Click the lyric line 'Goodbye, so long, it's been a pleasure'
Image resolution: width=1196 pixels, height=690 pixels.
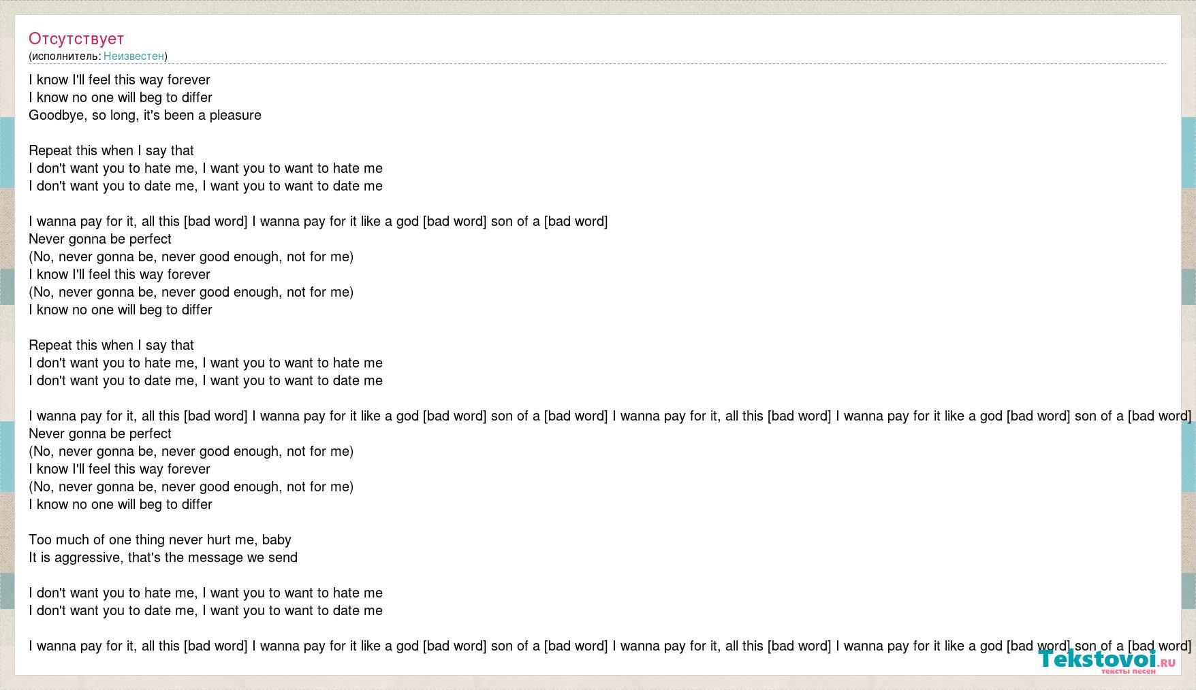[x=145, y=115]
